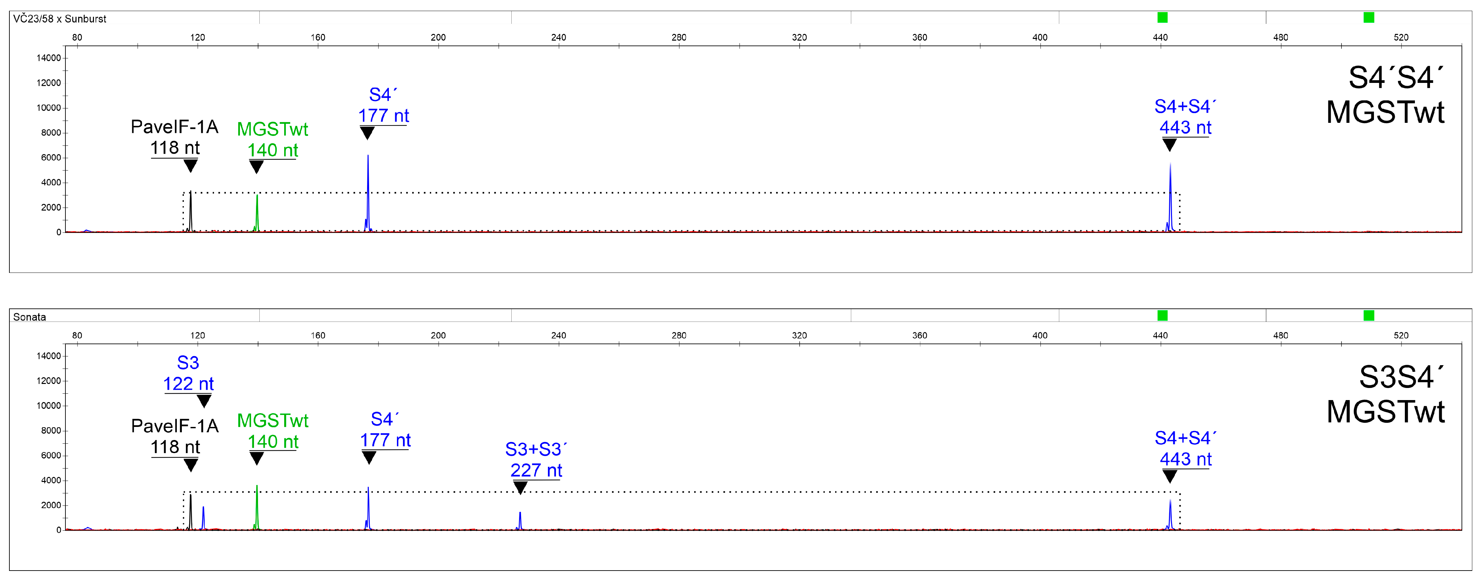
Task: Click the Sonata panel's S4+S4´ 443 nt arrow
Action: pyautogui.click(x=1170, y=476)
